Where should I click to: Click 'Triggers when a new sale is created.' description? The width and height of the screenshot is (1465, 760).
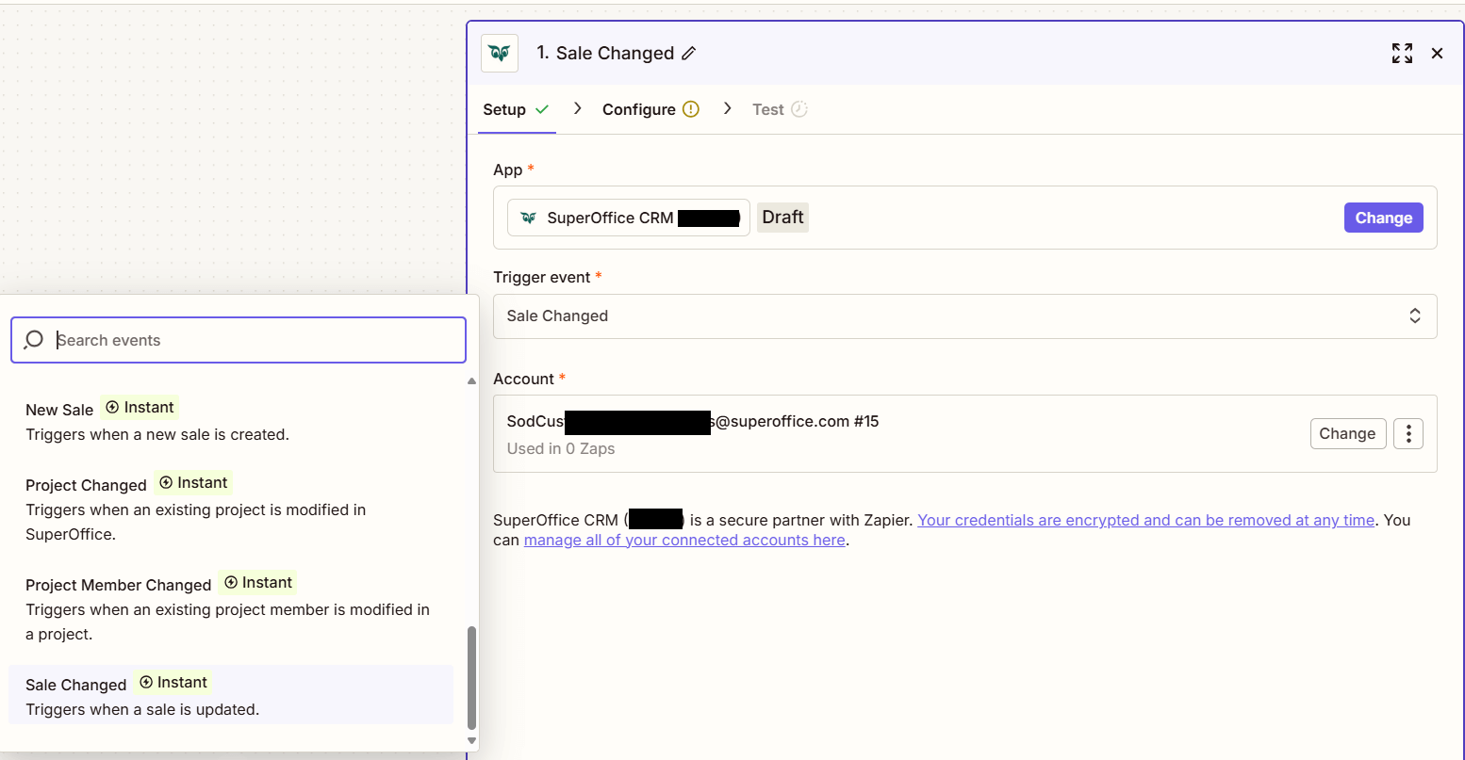(x=157, y=434)
